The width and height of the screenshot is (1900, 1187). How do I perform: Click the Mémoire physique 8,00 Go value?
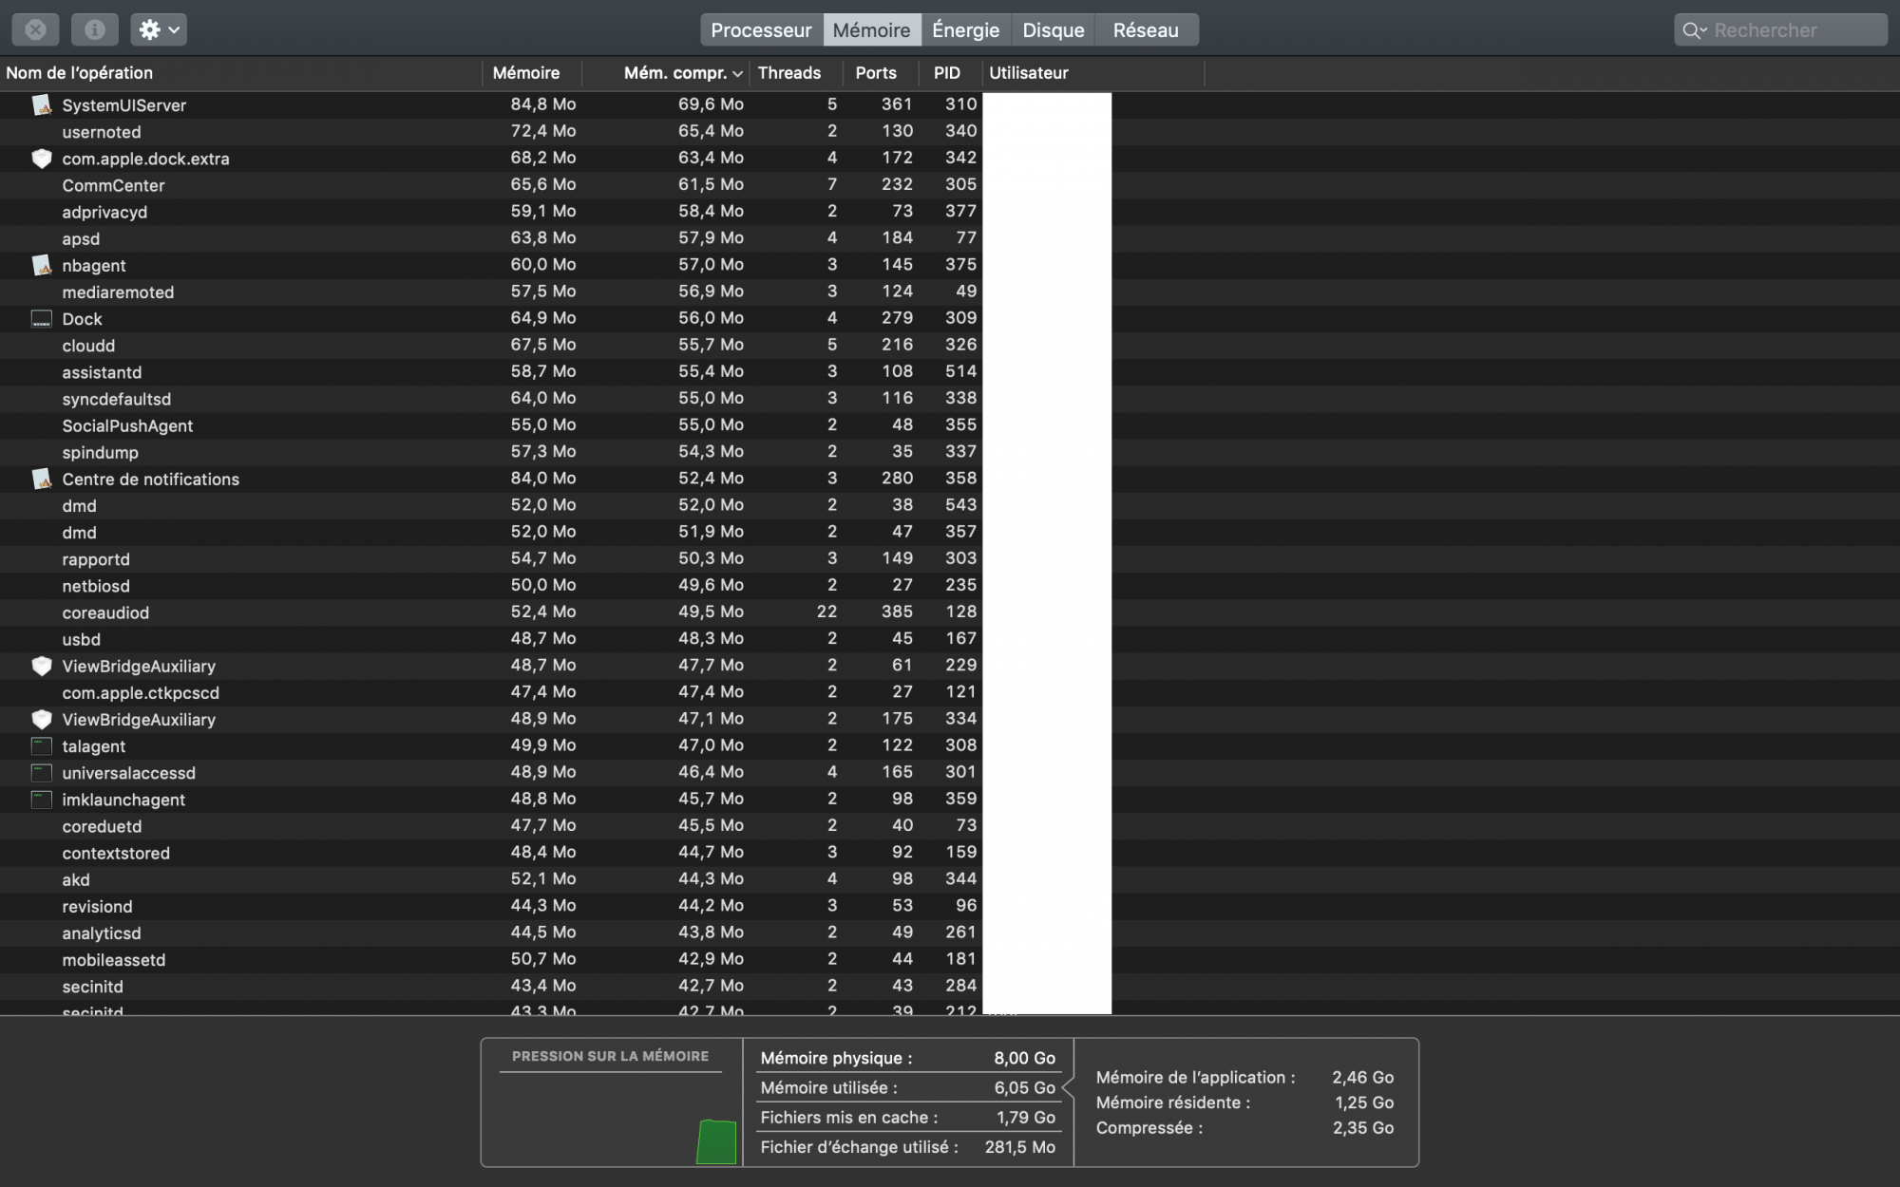(x=1024, y=1058)
